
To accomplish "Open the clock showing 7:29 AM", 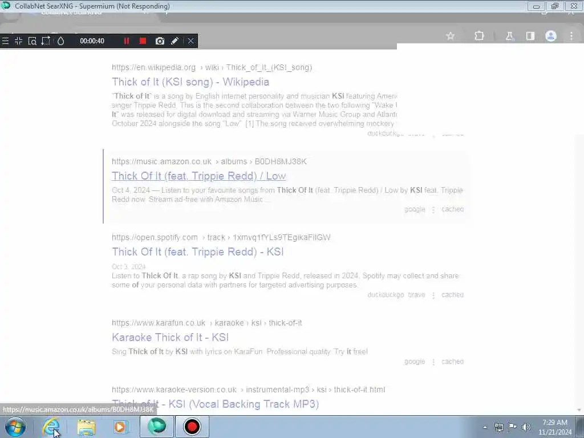I will pyautogui.click(x=555, y=427).
